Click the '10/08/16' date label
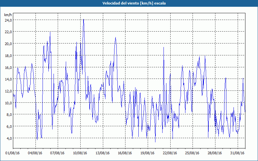 click(80, 153)
